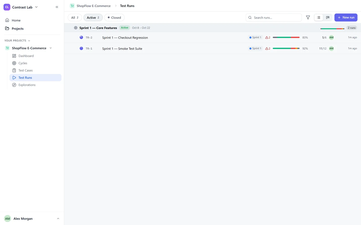Switch to the All runs tab
The height and width of the screenshot is (225, 361).
pyautogui.click(x=75, y=17)
